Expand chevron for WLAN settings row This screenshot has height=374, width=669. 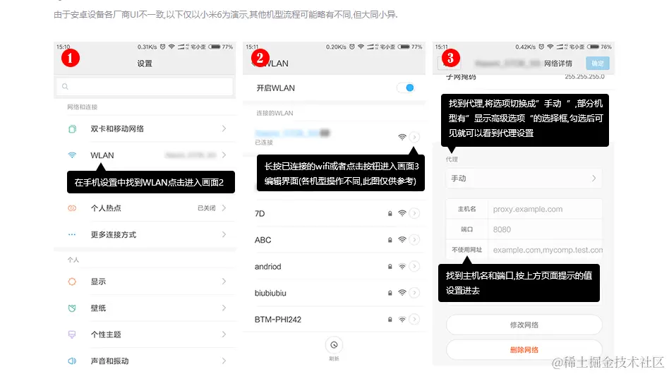coord(224,155)
